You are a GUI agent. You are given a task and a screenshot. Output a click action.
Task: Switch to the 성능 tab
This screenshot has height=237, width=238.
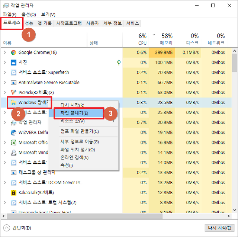[x=29, y=23]
